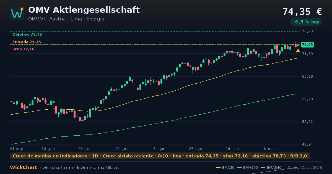332x174 pixels.
Task: Toggle the EMA200 legend entry
Action: point(247,168)
